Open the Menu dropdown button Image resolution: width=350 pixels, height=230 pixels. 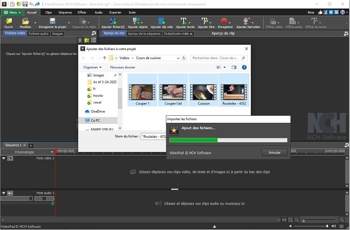click(x=12, y=12)
